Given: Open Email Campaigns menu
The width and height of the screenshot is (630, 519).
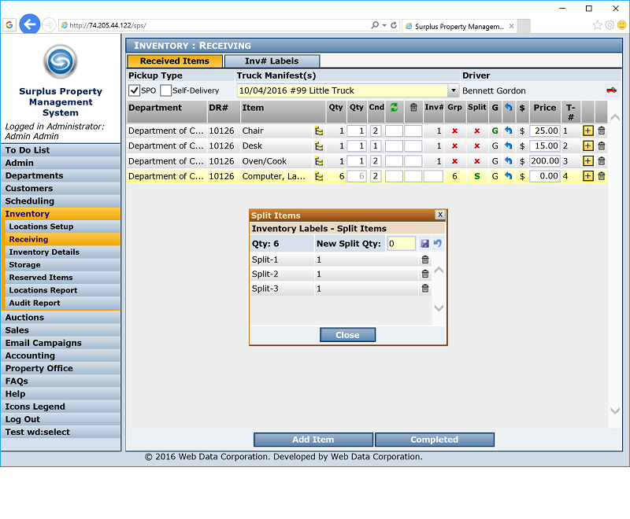Looking at the screenshot, I should (61, 343).
